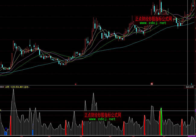Click the tallest white peak in the indicator panel

pyautogui.click(x=13, y=91)
